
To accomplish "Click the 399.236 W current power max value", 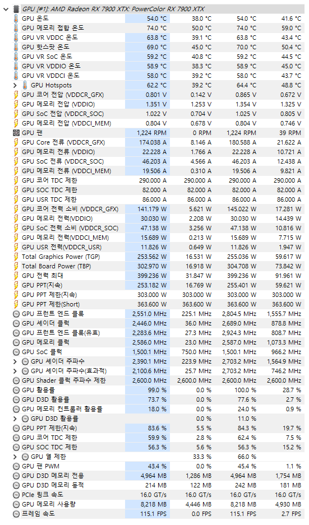I will (x=152, y=276).
